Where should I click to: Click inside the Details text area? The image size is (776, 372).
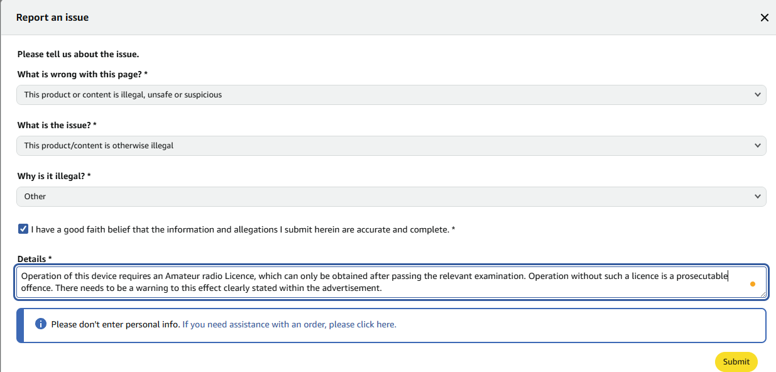pos(391,282)
